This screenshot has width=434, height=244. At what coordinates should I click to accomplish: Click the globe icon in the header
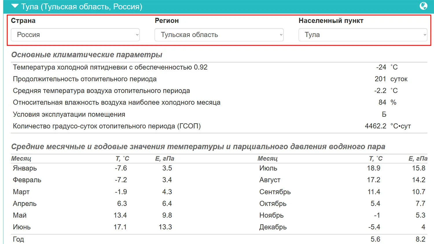423,6
